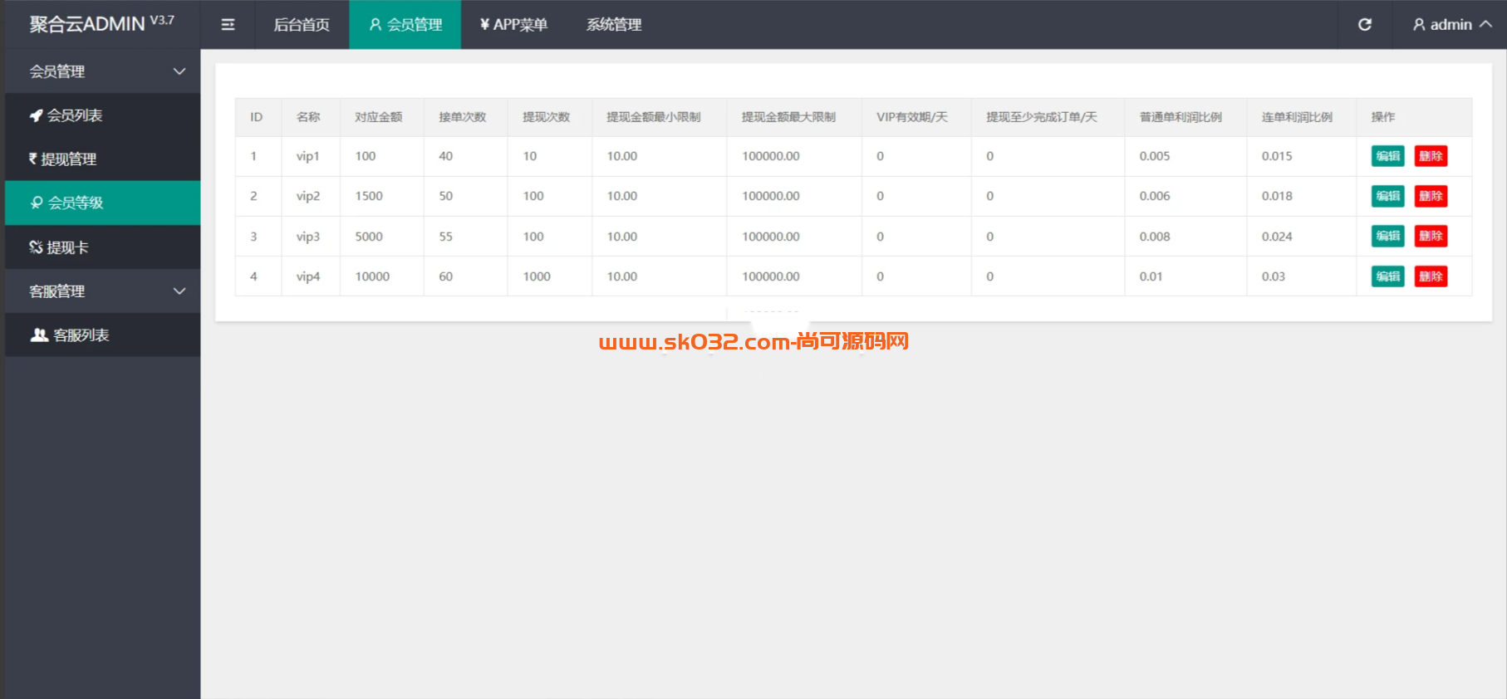
Task: Click the icon beside 会员等级
Action: (x=37, y=203)
